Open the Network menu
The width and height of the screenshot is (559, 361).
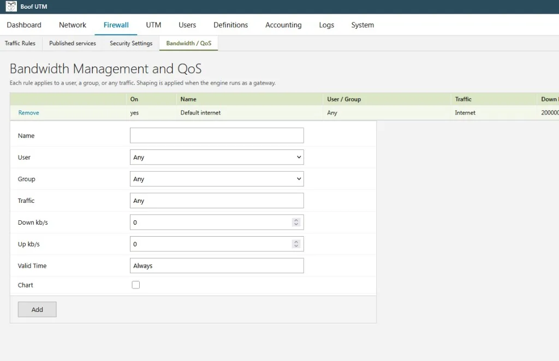[x=73, y=25]
